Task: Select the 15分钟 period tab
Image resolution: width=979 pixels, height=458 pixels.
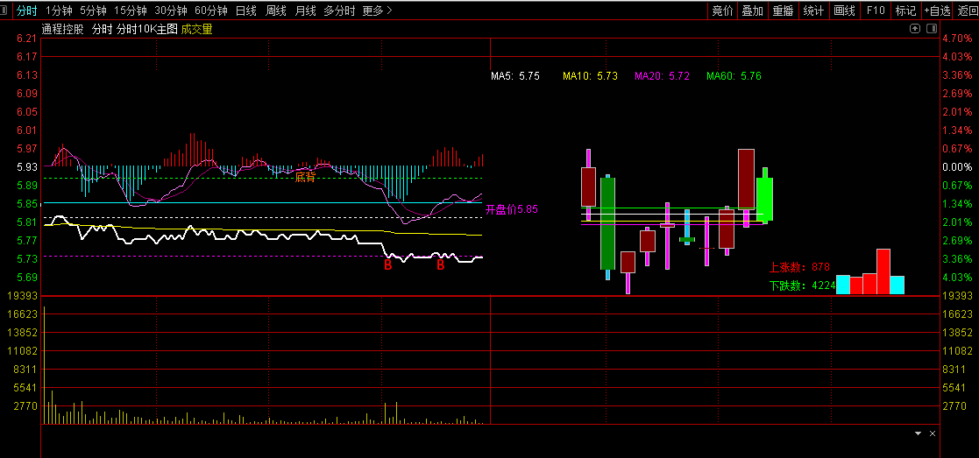Action: [131, 10]
